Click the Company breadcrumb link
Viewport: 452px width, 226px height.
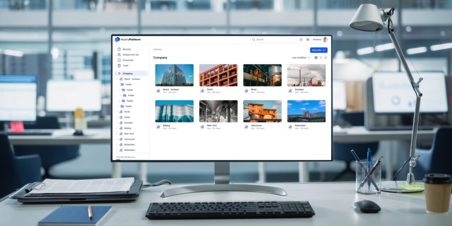158,49
